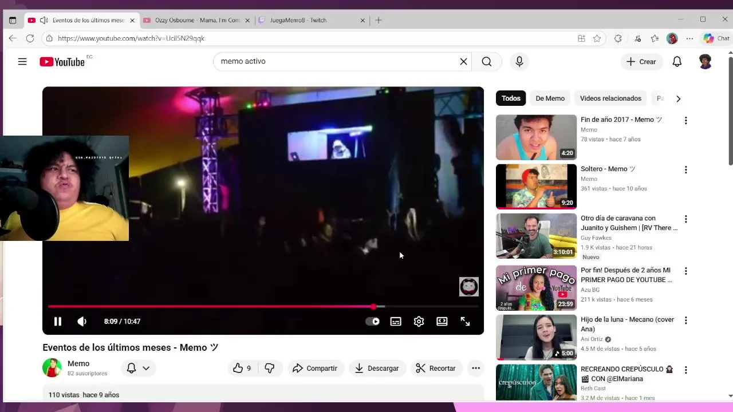Open favorites list icon
Screen dimensions: 733x412
(655, 38)
